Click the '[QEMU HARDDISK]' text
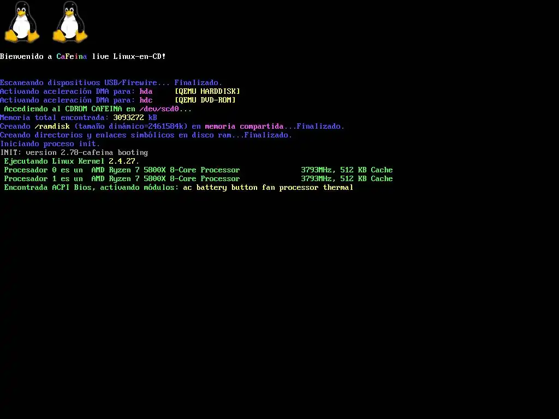This screenshot has height=419, width=559. [x=207, y=91]
